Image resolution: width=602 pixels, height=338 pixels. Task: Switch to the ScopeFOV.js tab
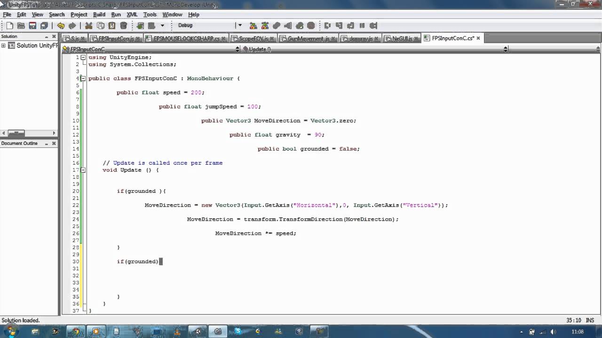253,38
